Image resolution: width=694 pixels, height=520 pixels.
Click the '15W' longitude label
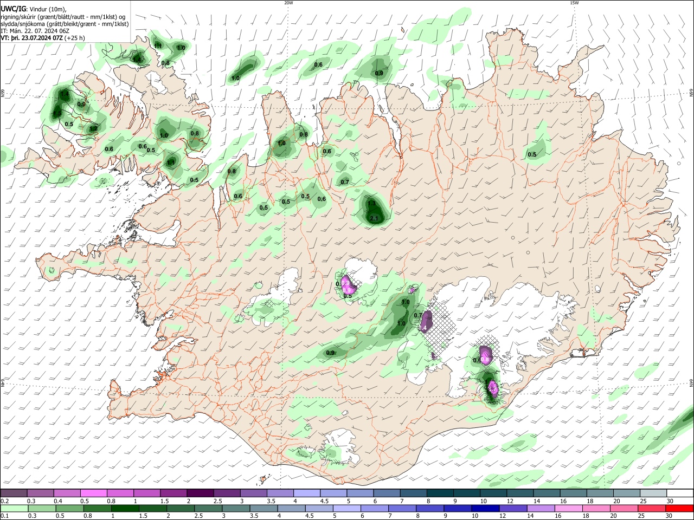[574, 3]
